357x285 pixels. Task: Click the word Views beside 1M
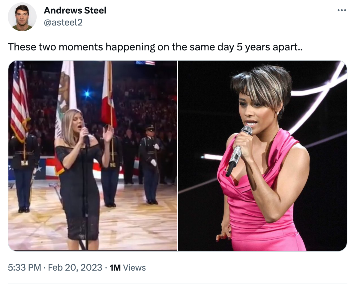click(x=134, y=268)
